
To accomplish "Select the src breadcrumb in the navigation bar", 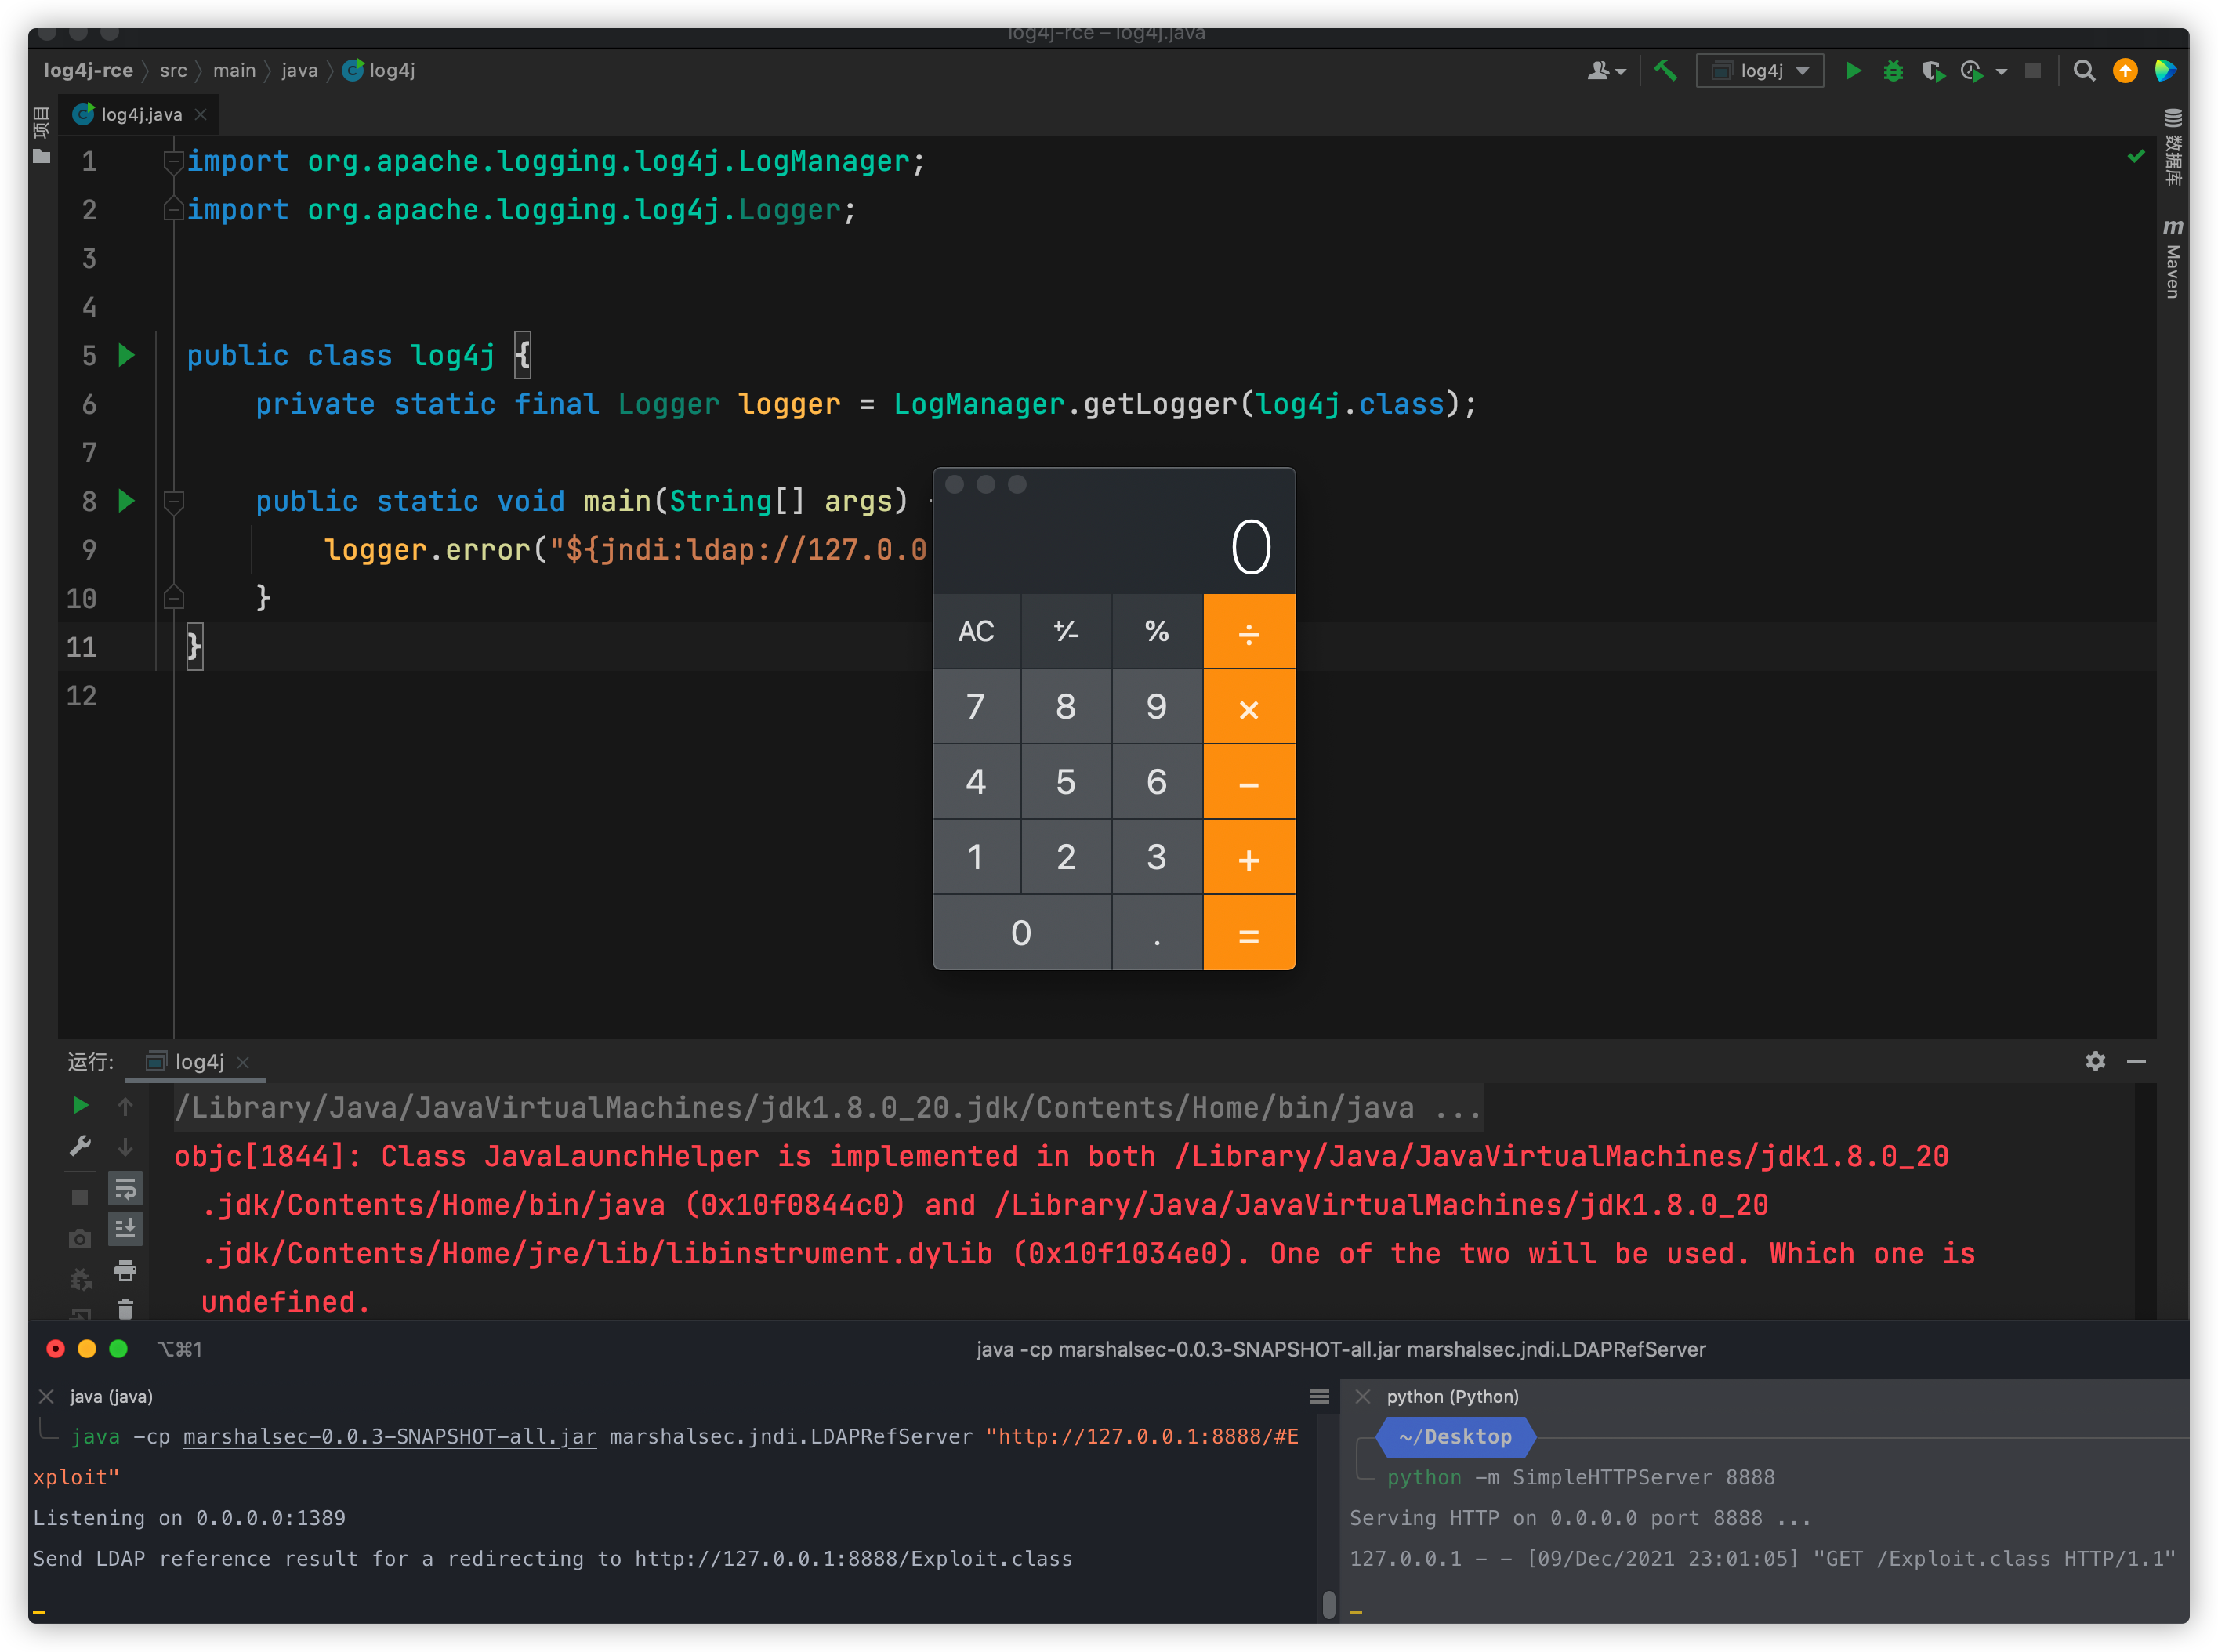I will coord(173,70).
